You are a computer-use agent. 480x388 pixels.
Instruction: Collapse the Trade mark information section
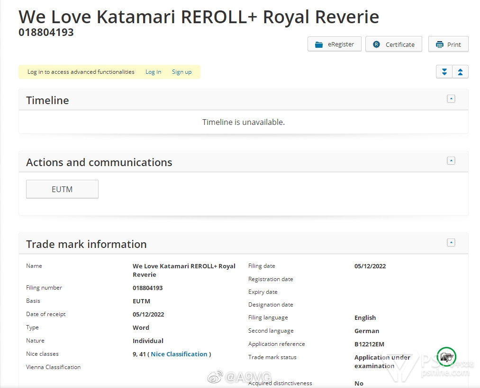point(451,243)
